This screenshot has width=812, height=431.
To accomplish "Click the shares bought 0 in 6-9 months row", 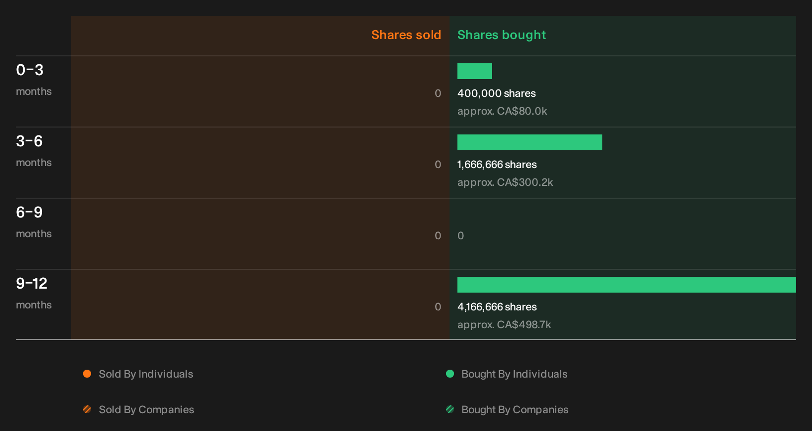I will (x=461, y=236).
